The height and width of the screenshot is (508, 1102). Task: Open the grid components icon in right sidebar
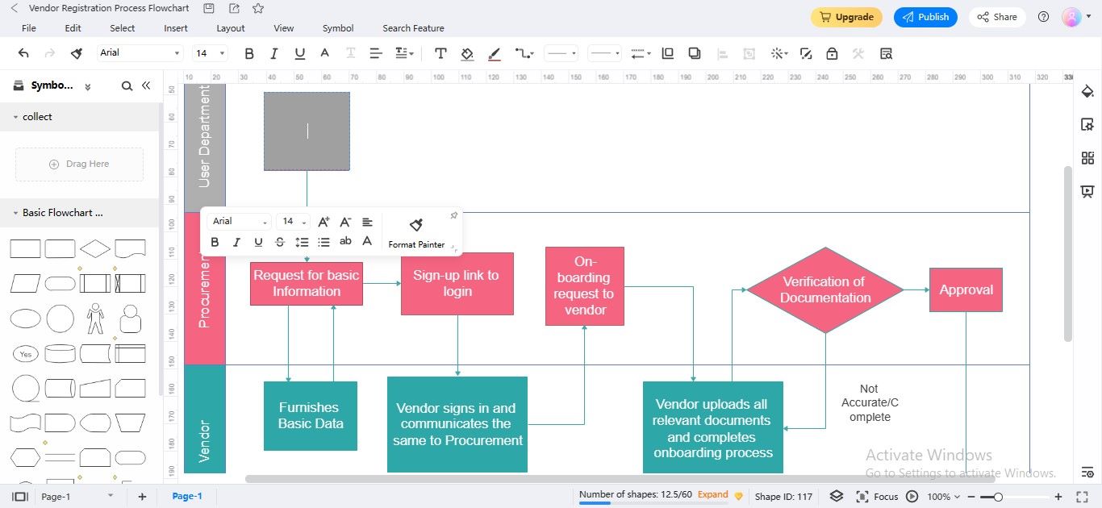pos(1087,158)
